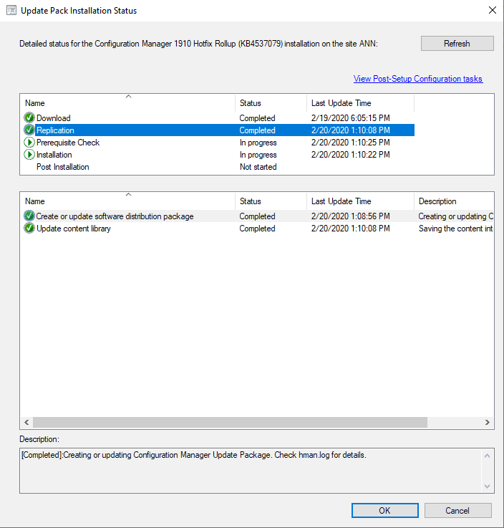
Task: Click the green check icon beside Replication
Action: [29, 130]
